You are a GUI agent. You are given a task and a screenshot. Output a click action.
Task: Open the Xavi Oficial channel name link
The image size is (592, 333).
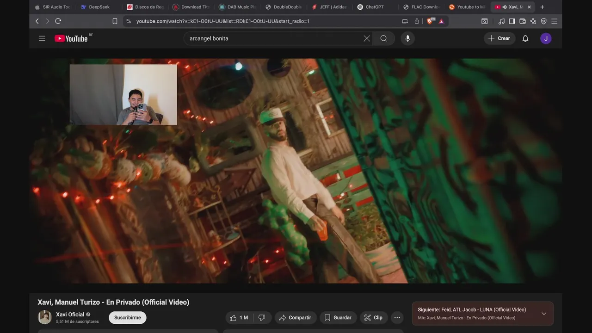point(70,314)
